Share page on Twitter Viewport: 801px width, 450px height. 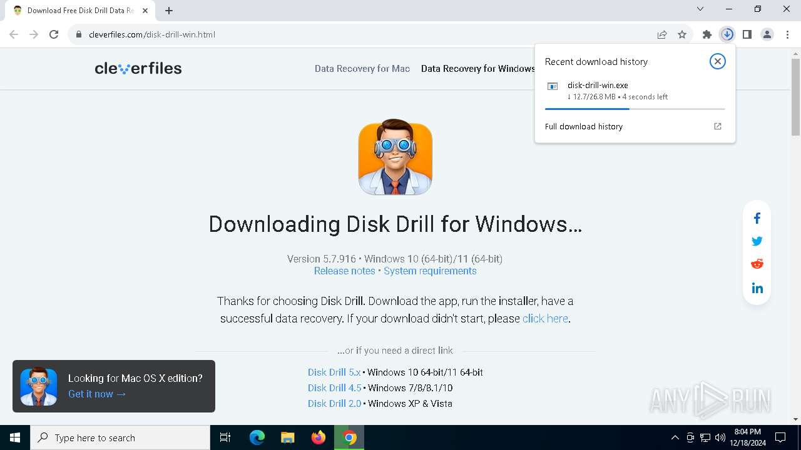[757, 241]
